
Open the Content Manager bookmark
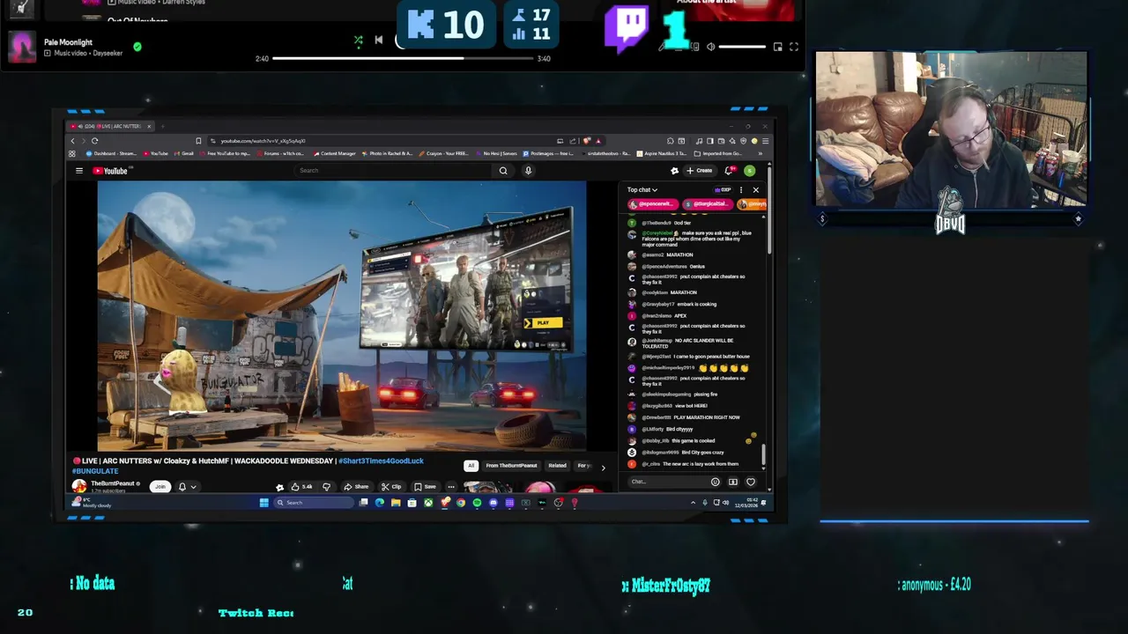[335, 153]
